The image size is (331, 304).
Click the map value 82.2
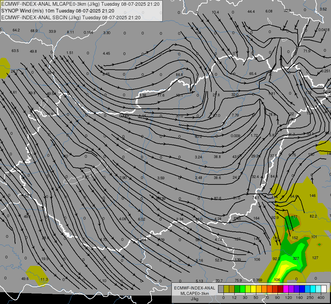click(313, 216)
